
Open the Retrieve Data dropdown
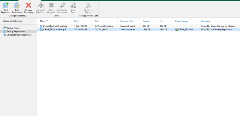(88, 8)
